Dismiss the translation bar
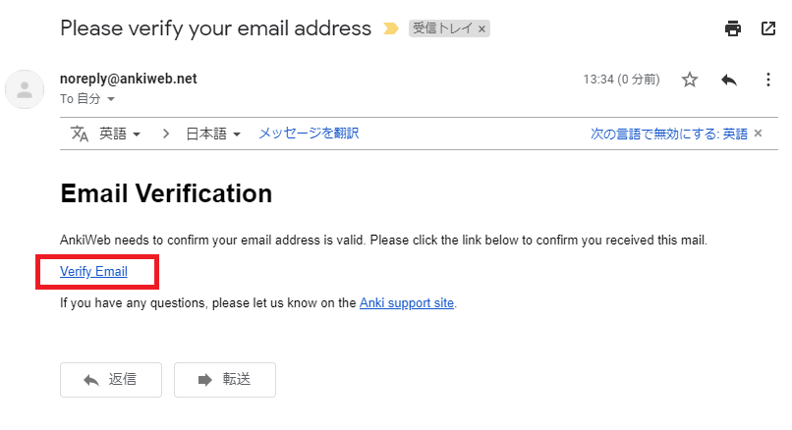792x430 pixels. 759,134
